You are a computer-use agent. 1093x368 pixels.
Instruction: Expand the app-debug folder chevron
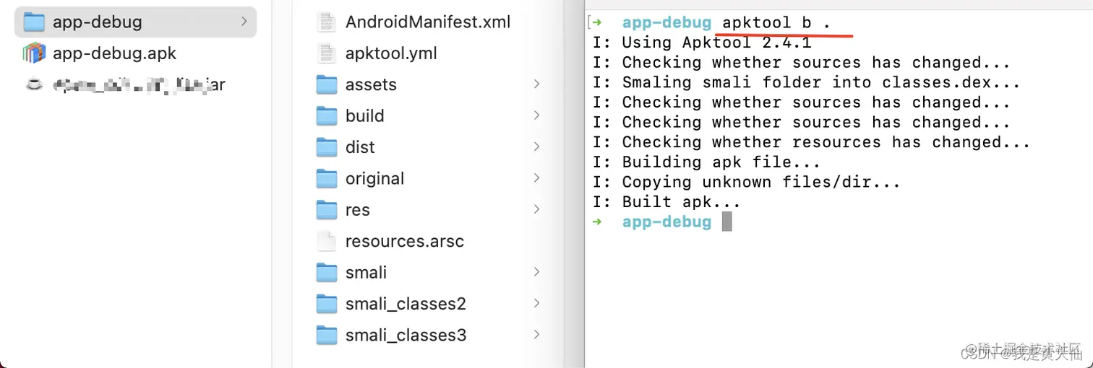pyautogui.click(x=244, y=22)
